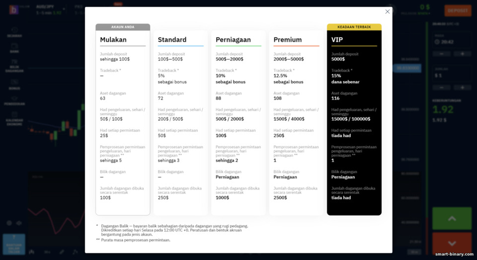Viewport: 477px width, 260px height.
Task: Click asset count 108 in Premium
Action: (x=277, y=98)
